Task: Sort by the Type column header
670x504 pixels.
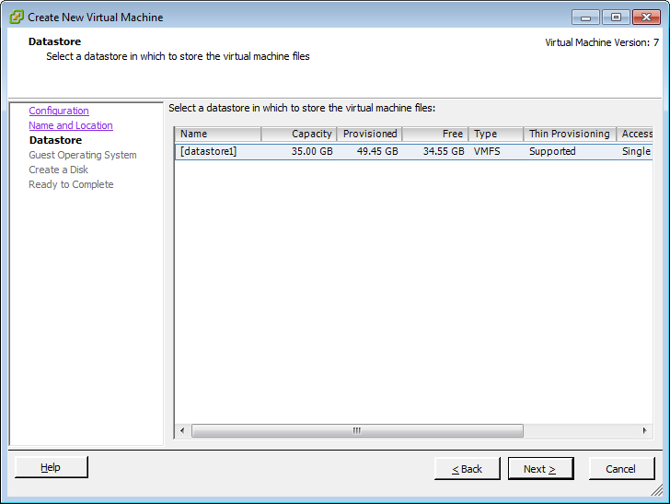Action: pyautogui.click(x=496, y=134)
